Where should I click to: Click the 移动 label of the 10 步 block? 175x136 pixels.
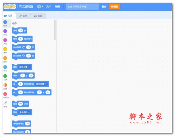coord(15,30)
